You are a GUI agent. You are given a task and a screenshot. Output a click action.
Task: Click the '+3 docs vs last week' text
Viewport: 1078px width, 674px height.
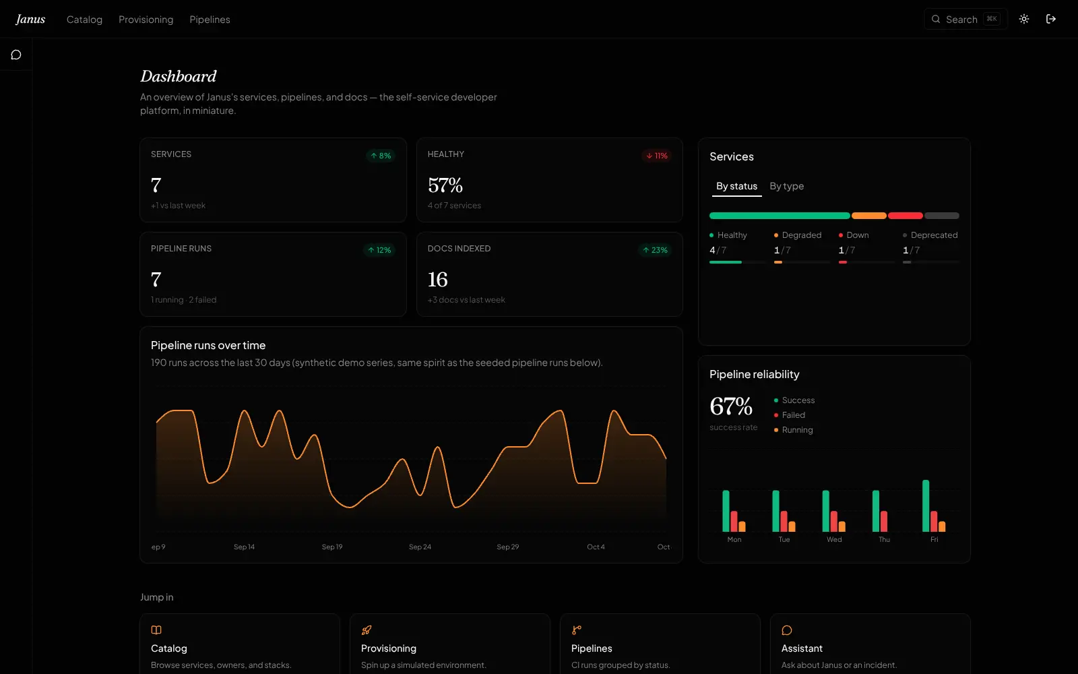click(466, 300)
